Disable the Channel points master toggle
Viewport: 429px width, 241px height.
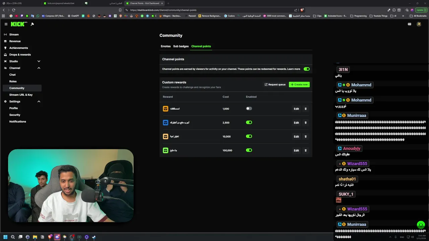click(307, 69)
